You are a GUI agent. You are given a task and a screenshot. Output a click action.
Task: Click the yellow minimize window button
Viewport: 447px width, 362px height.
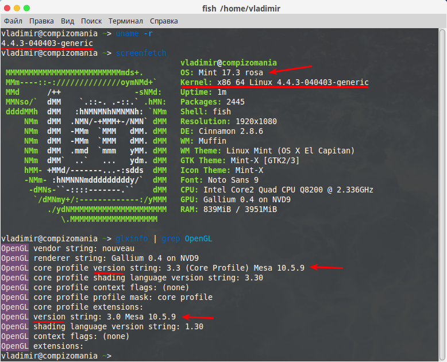point(17,8)
